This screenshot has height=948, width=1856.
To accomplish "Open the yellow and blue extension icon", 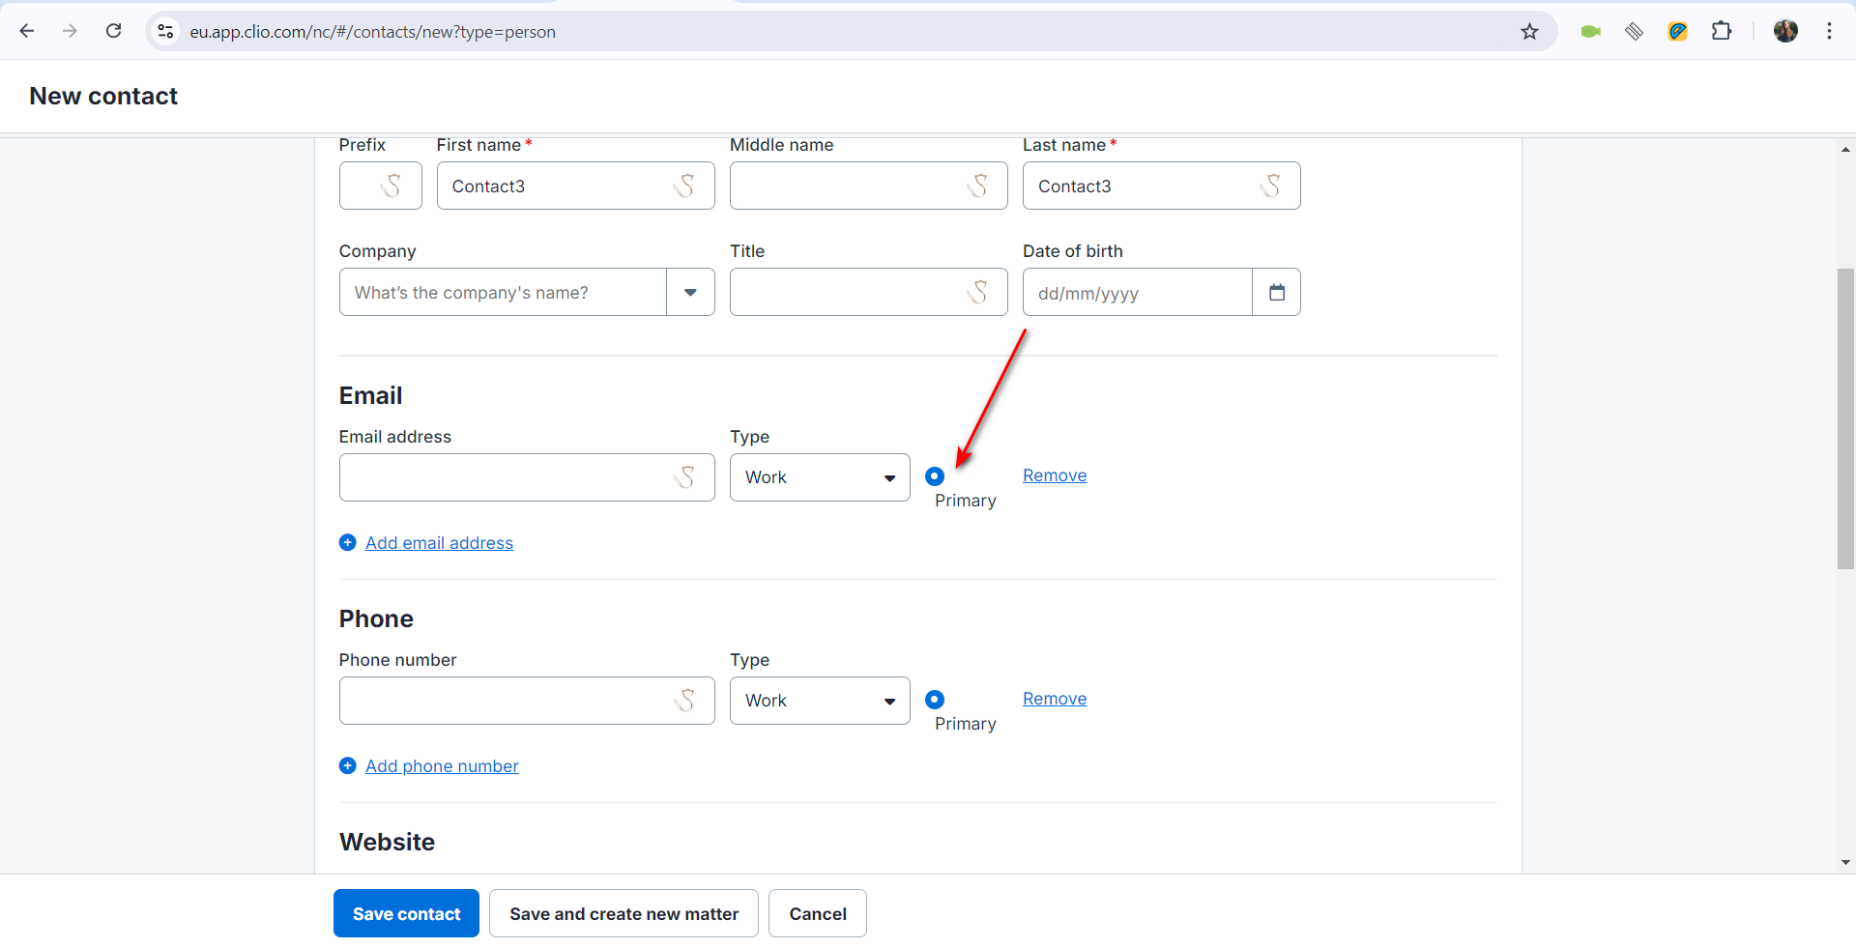I will pos(1677,32).
